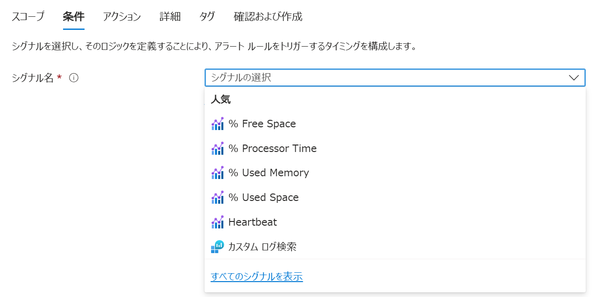Open the 詳細 tab
This screenshot has width=603, height=297.
[x=170, y=17]
